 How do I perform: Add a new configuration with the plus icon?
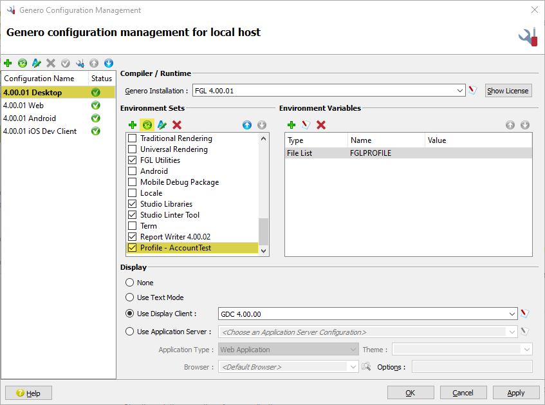click(x=8, y=63)
